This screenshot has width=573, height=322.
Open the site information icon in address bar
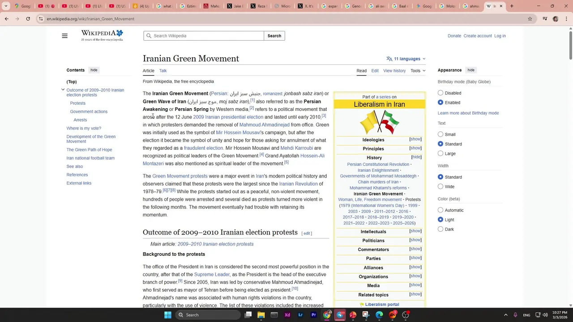[x=41, y=19]
